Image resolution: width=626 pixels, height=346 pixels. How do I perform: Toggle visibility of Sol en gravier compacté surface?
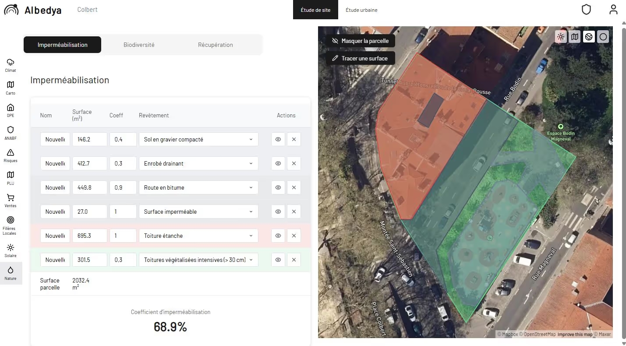click(278, 139)
